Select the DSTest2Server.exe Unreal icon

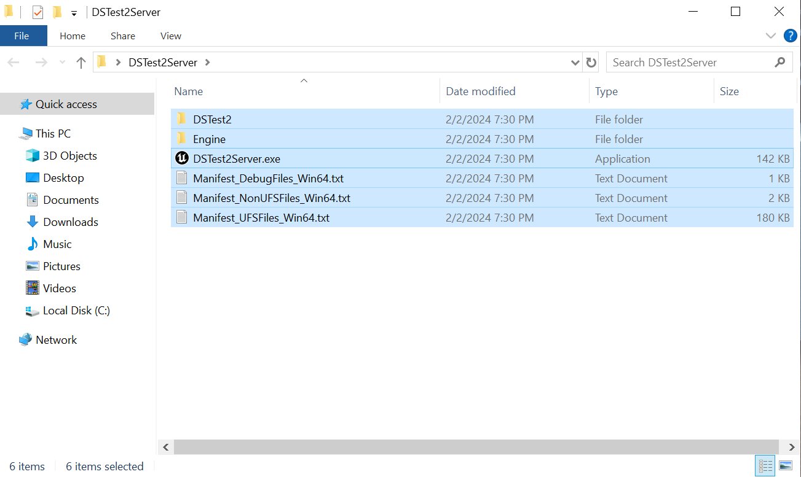(181, 158)
